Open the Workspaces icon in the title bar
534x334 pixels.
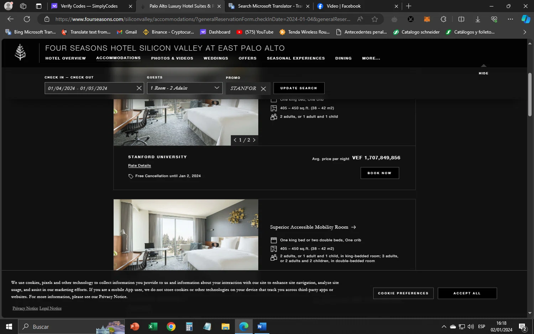23,6
